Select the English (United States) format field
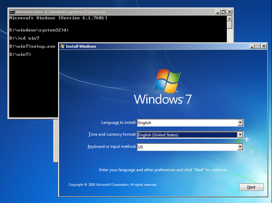 pos(190,135)
